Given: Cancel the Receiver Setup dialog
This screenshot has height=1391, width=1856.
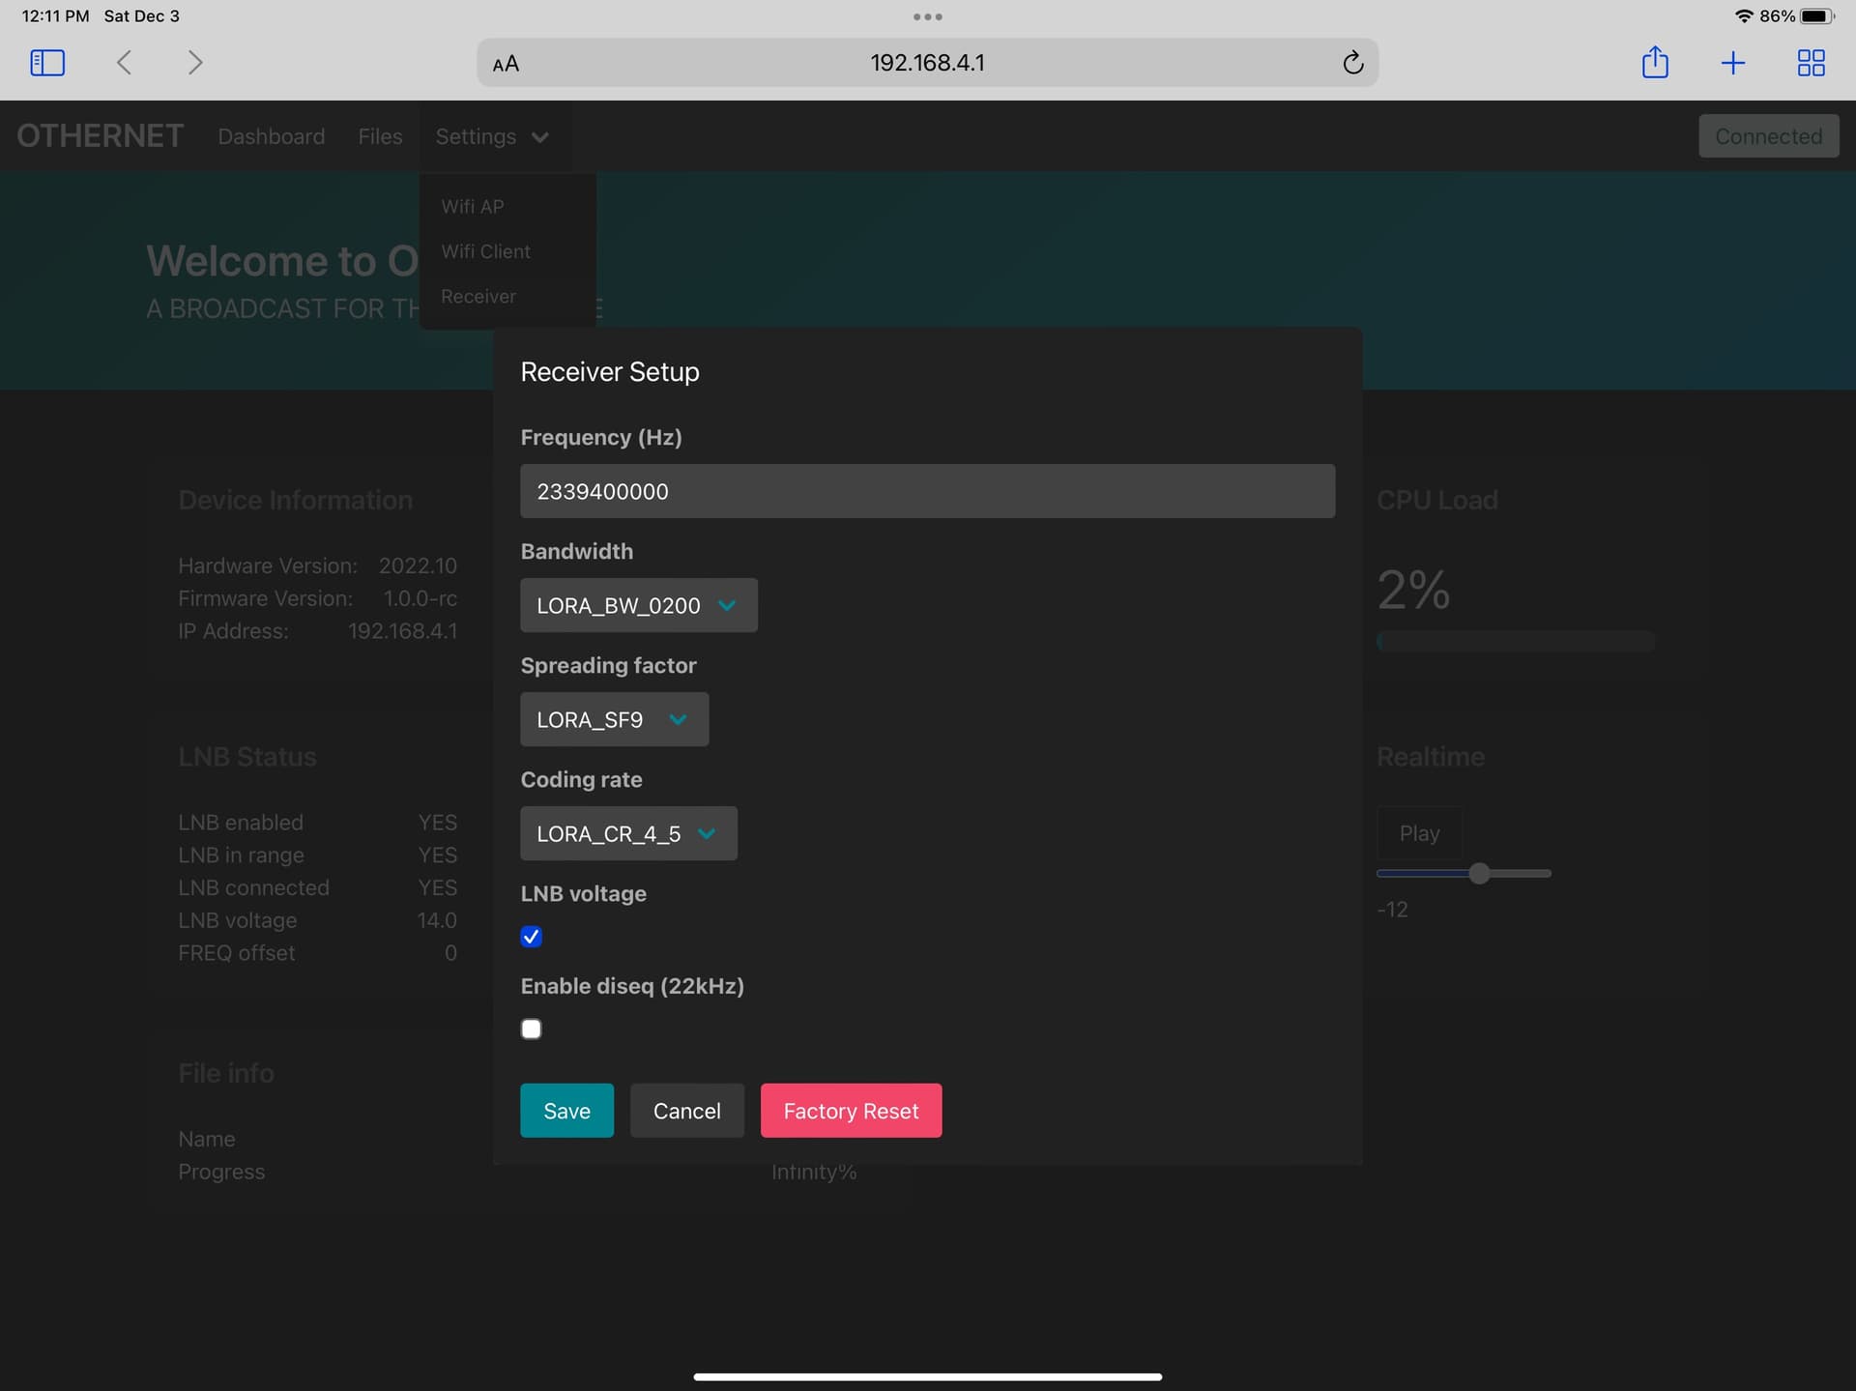Looking at the screenshot, I should pyautogui.click(x=686, y=1111).
